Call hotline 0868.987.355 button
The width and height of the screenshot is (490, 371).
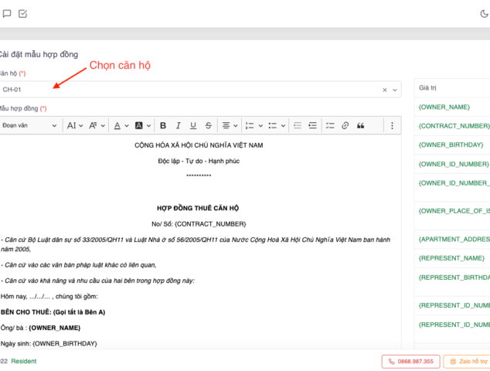click(410, 361)
